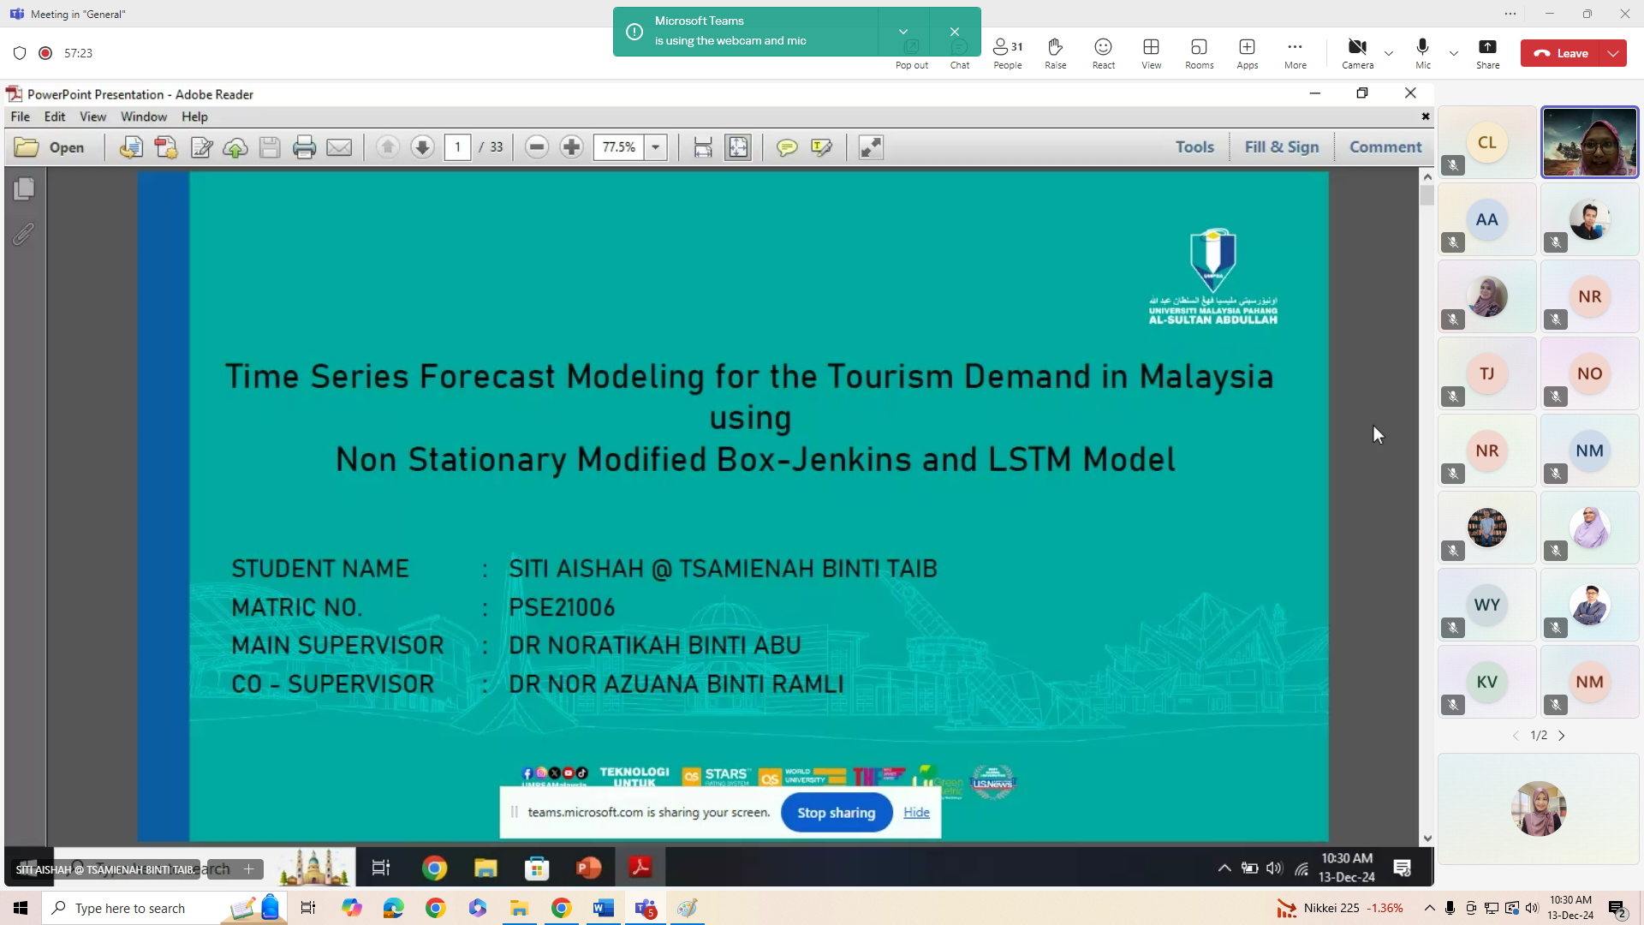Click the page number input field
Viewport: 1644px width, 925px height.
coord(457,147)
